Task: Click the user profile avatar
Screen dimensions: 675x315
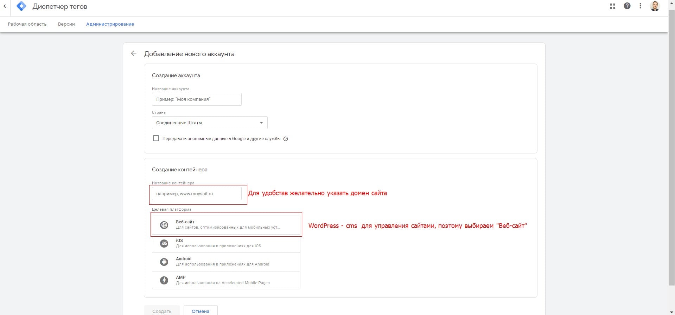Action: [655, 6]
